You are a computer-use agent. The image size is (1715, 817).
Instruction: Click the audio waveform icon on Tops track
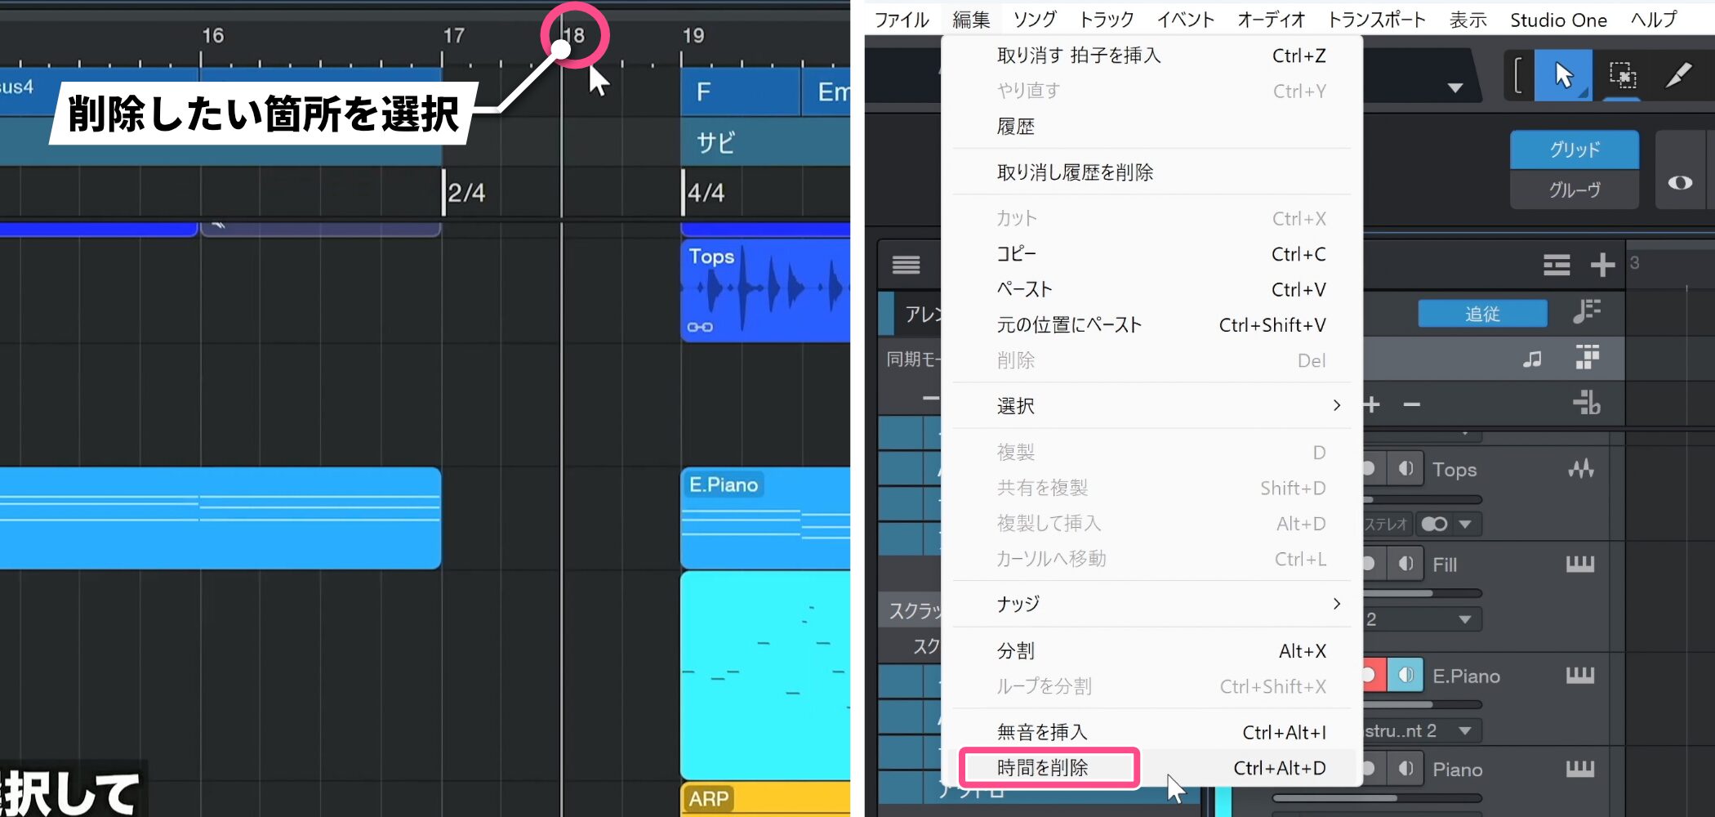pyautogui.click(x=1580, y=469)
